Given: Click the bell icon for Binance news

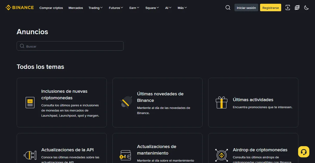Looking at the screenshot, I should coord(126,102).
